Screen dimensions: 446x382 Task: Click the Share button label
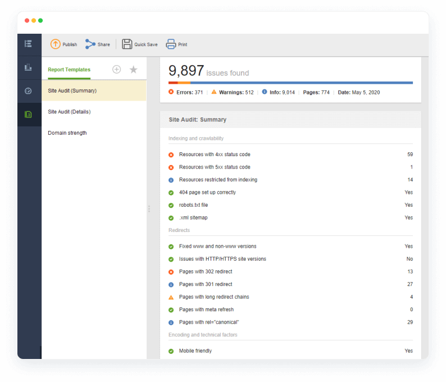pos(103,44)
